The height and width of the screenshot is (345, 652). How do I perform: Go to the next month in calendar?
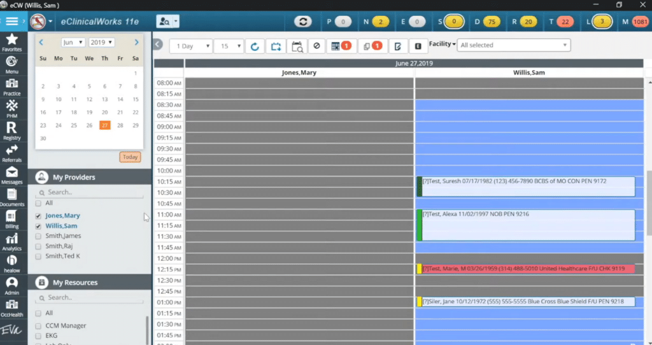(136, 43)
